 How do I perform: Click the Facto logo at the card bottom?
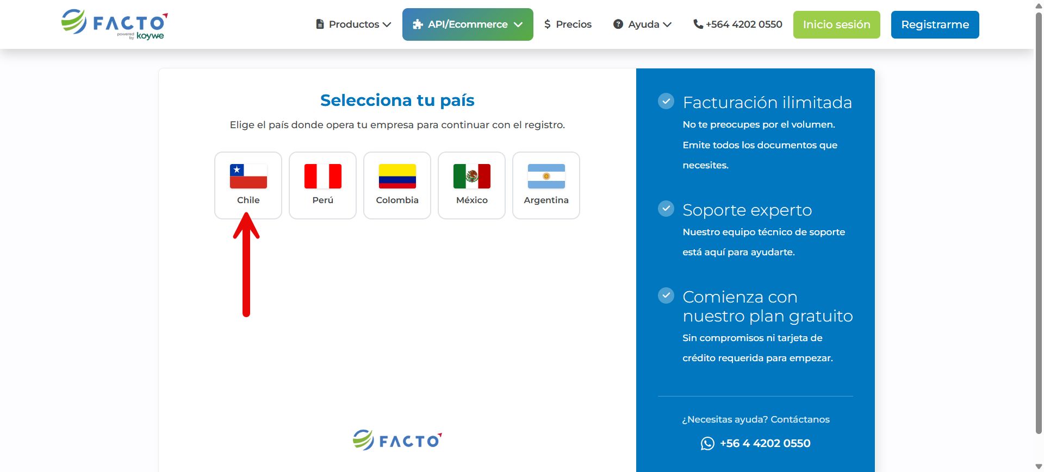point(397,440)
